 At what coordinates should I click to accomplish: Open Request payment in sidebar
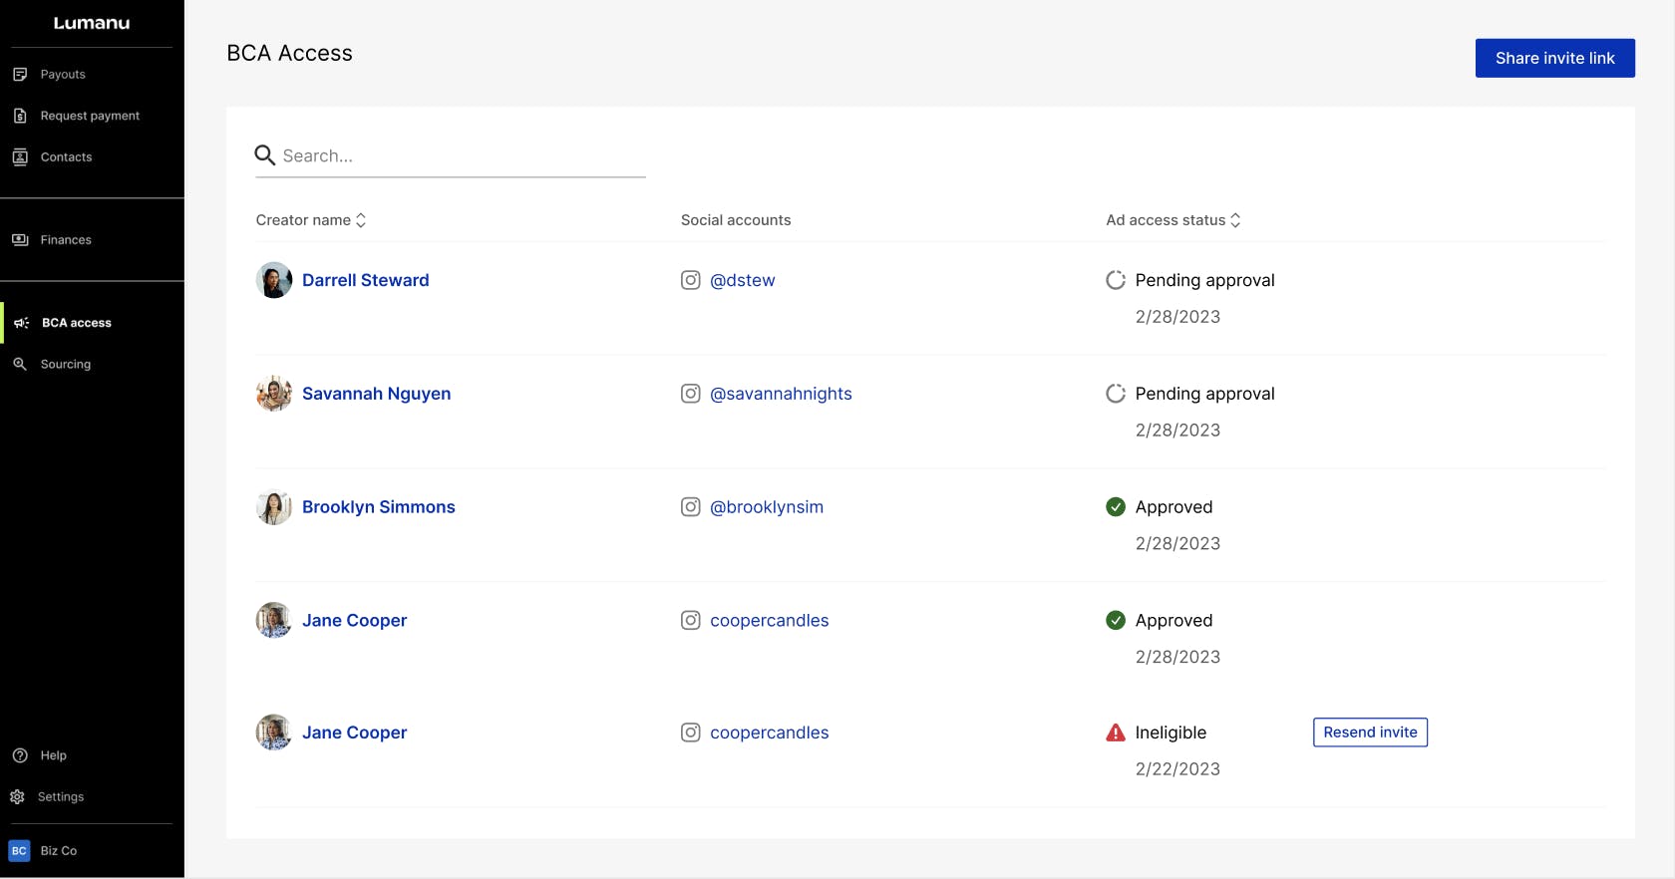pos(90,116)
